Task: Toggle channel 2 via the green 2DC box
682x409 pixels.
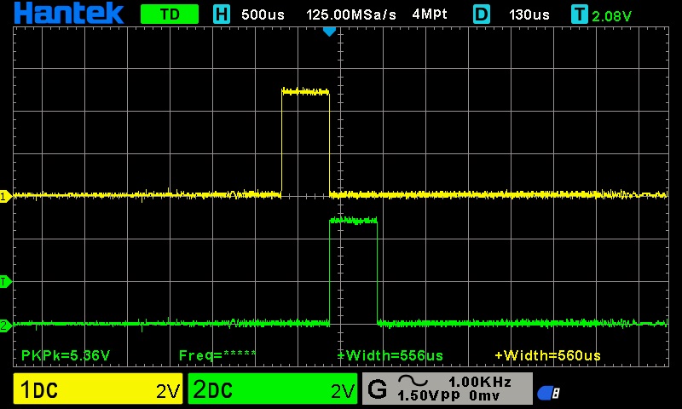Action: pos(272,390)
